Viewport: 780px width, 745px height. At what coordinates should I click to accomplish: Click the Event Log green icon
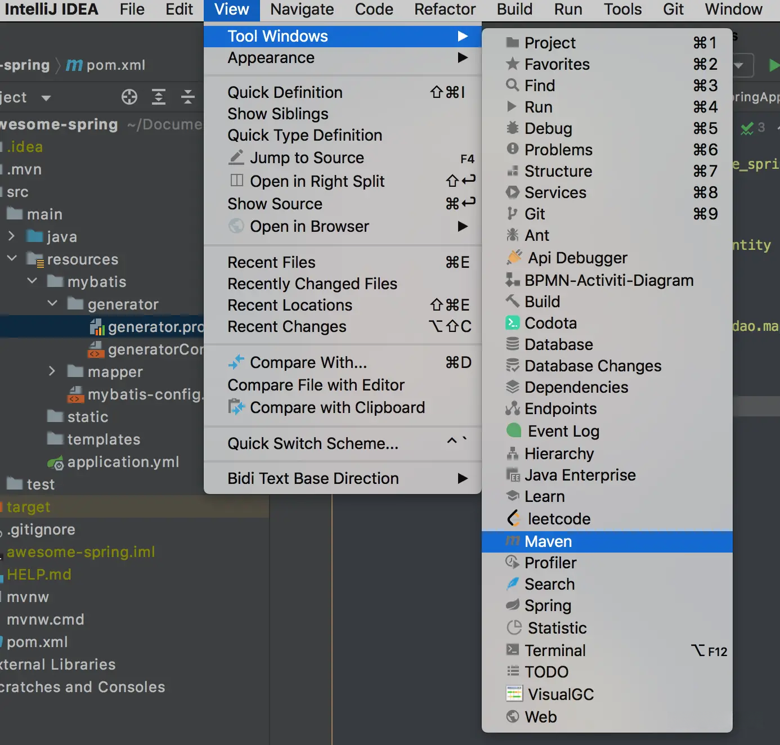[514, 430]
